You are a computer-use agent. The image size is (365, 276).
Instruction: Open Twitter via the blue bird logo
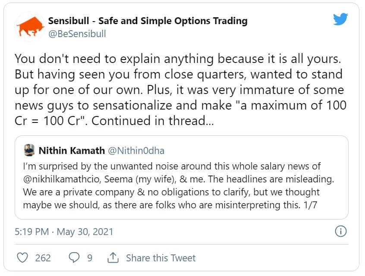[340, 19]
